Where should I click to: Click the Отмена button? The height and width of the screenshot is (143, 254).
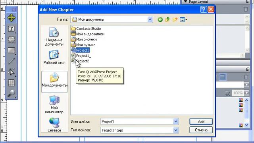201,130
